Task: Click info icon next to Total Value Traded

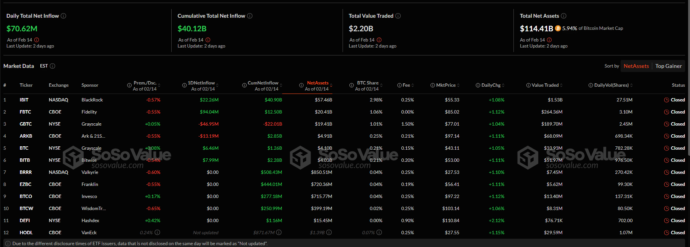Action: click(398, 16)
